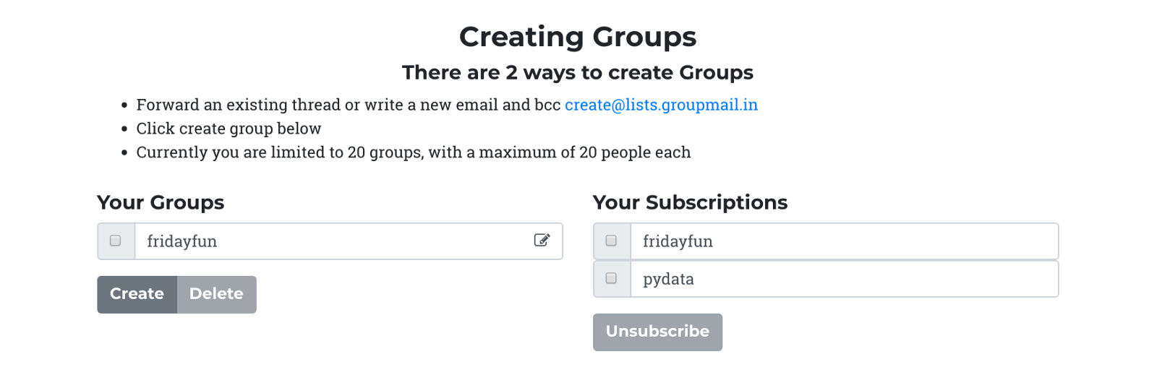Viewport: 1157px width, 388px height.
Task: Hit the Unsubscribe button
Action: [657, 332]
